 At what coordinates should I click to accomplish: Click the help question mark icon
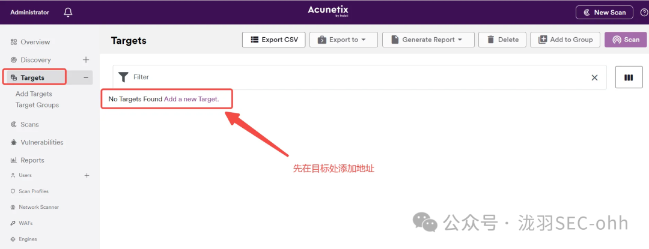(x=644, y=13)
